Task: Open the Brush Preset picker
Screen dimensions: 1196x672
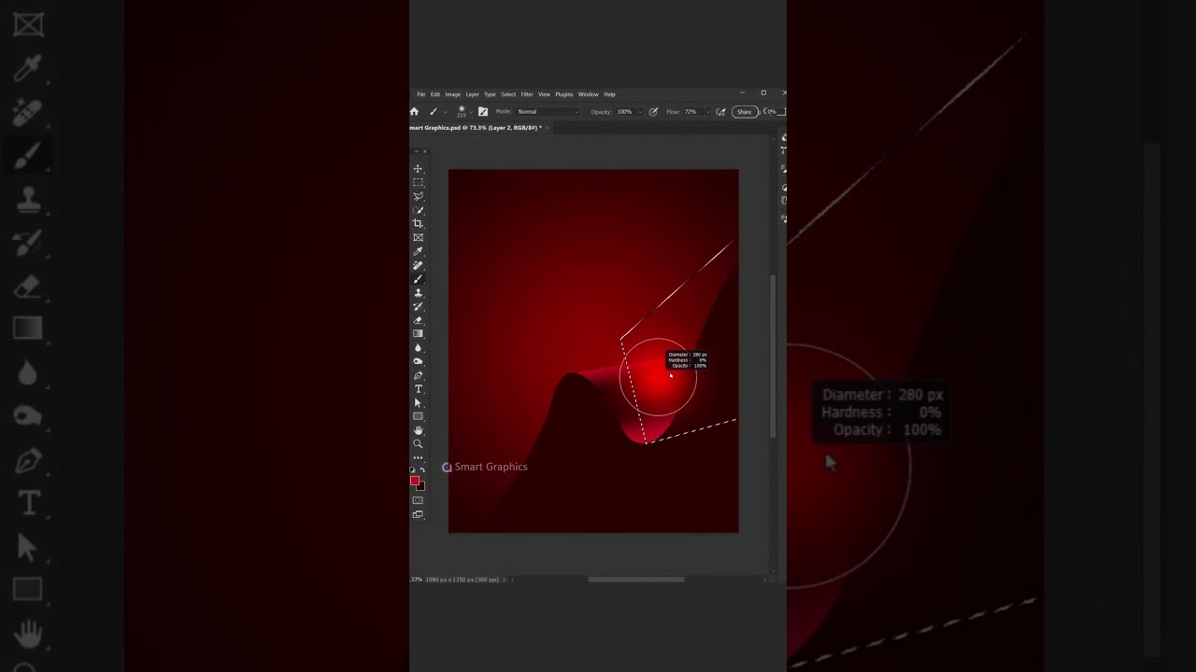Action: [463, 112]
